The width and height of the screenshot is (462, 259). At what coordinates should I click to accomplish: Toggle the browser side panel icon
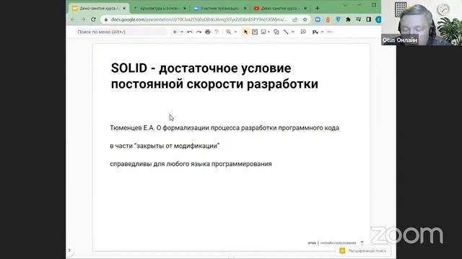(368, 19)
